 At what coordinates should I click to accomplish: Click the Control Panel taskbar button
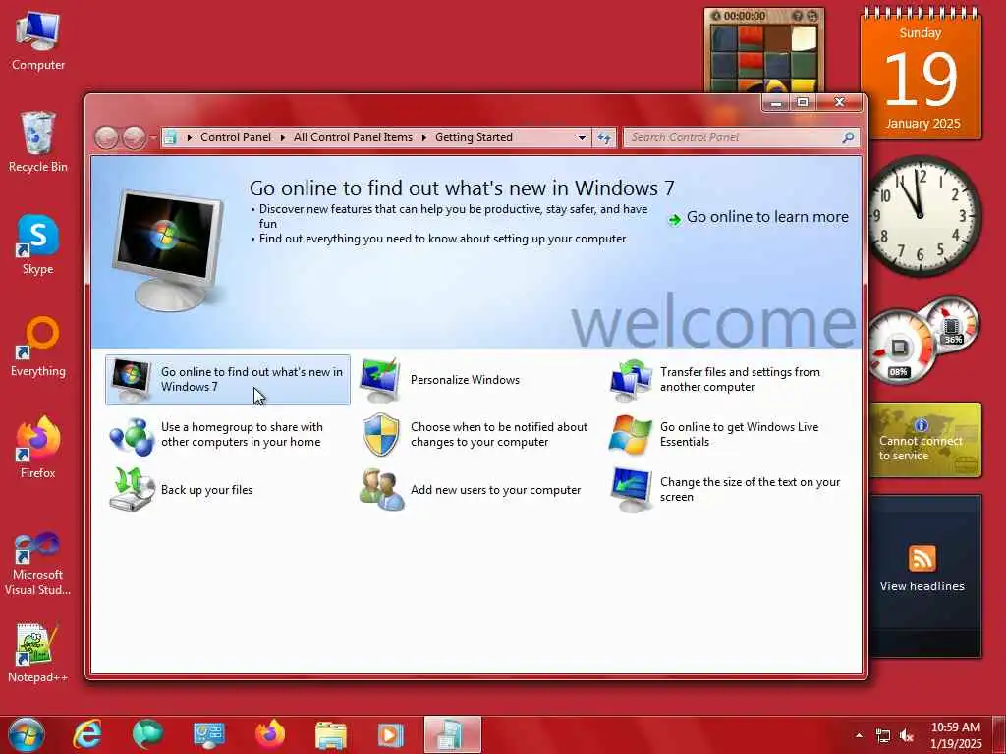coord(452,734)
